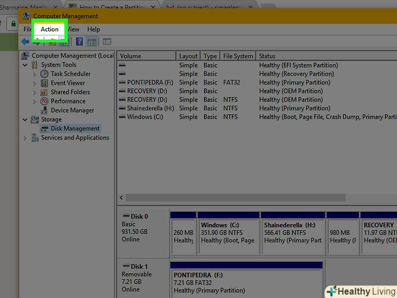This screenshot has height=298, width=397.
Task: Click the blue Help question mark icon
Action: point(80,42)
